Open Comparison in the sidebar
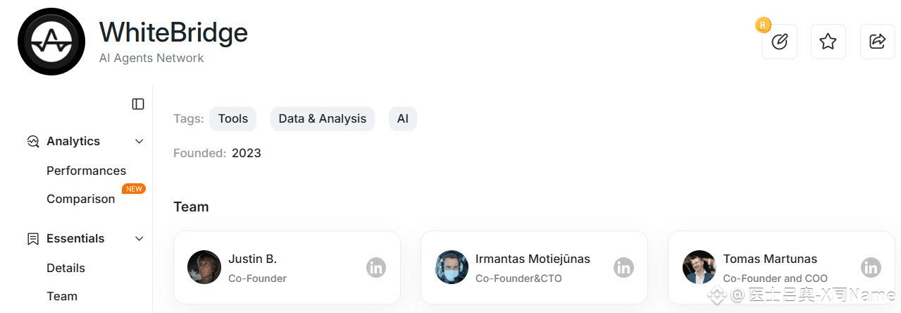 80,199
